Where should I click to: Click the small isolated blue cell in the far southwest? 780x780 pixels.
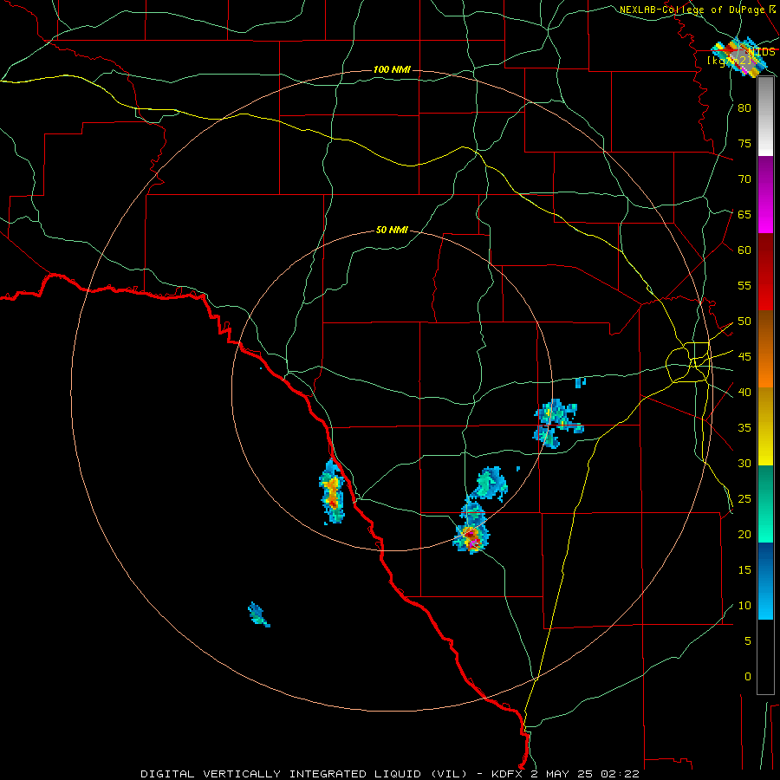(x=258, y=614)
